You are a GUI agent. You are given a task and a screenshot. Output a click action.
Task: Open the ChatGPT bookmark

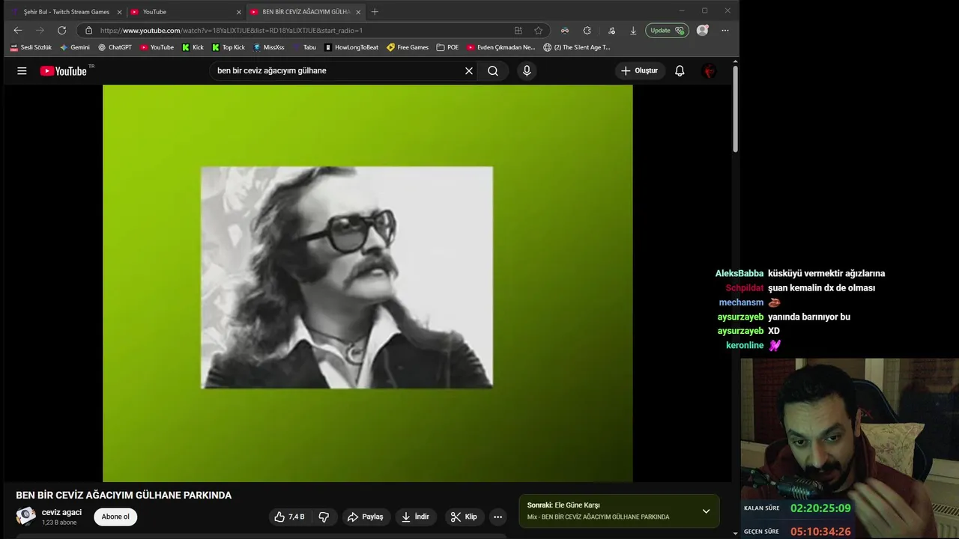point(115,47)
